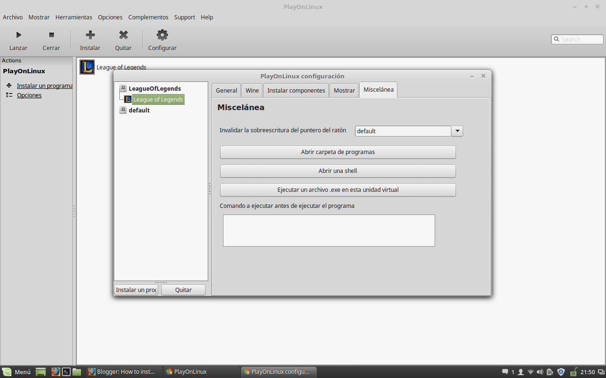Click the chat notification bubble in system tray
Viewport: 606px width, 378px height.
coord(505,372)
